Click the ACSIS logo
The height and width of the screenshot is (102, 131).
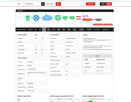19,4
